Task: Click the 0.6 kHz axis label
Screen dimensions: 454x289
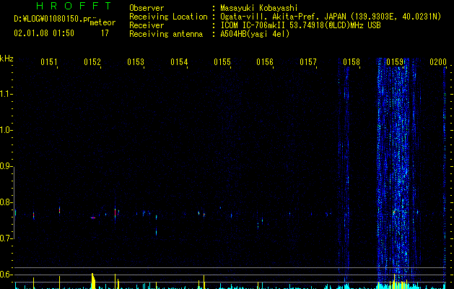Action: click(x=6, y=275)
